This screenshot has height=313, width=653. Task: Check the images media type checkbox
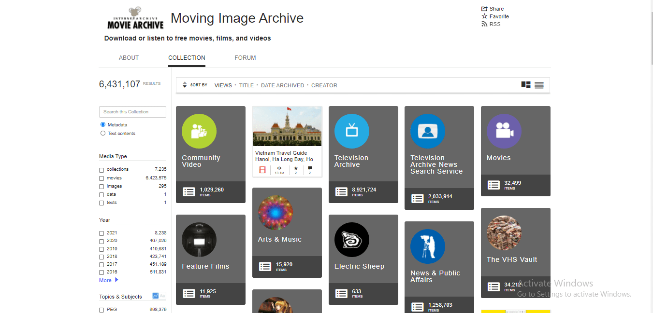coord(102,186)
